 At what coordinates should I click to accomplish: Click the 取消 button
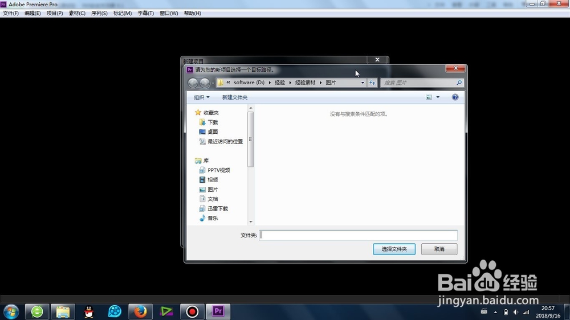coord(439,249)
